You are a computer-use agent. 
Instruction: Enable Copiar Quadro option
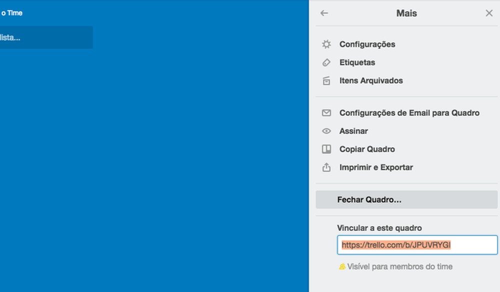point(367,149)
